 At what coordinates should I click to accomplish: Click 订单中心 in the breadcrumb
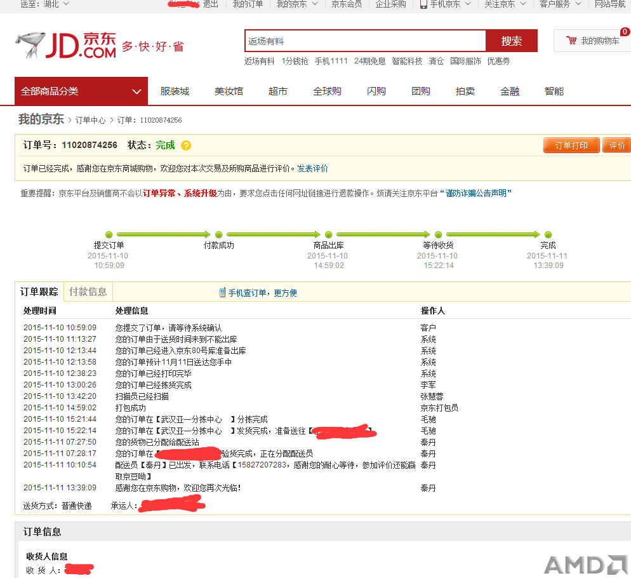pos(91,120)
